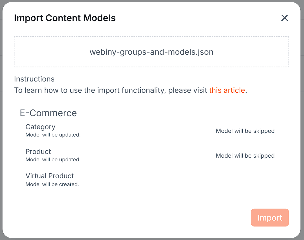Click the Import Content Models dialog title

pos(65,18)
